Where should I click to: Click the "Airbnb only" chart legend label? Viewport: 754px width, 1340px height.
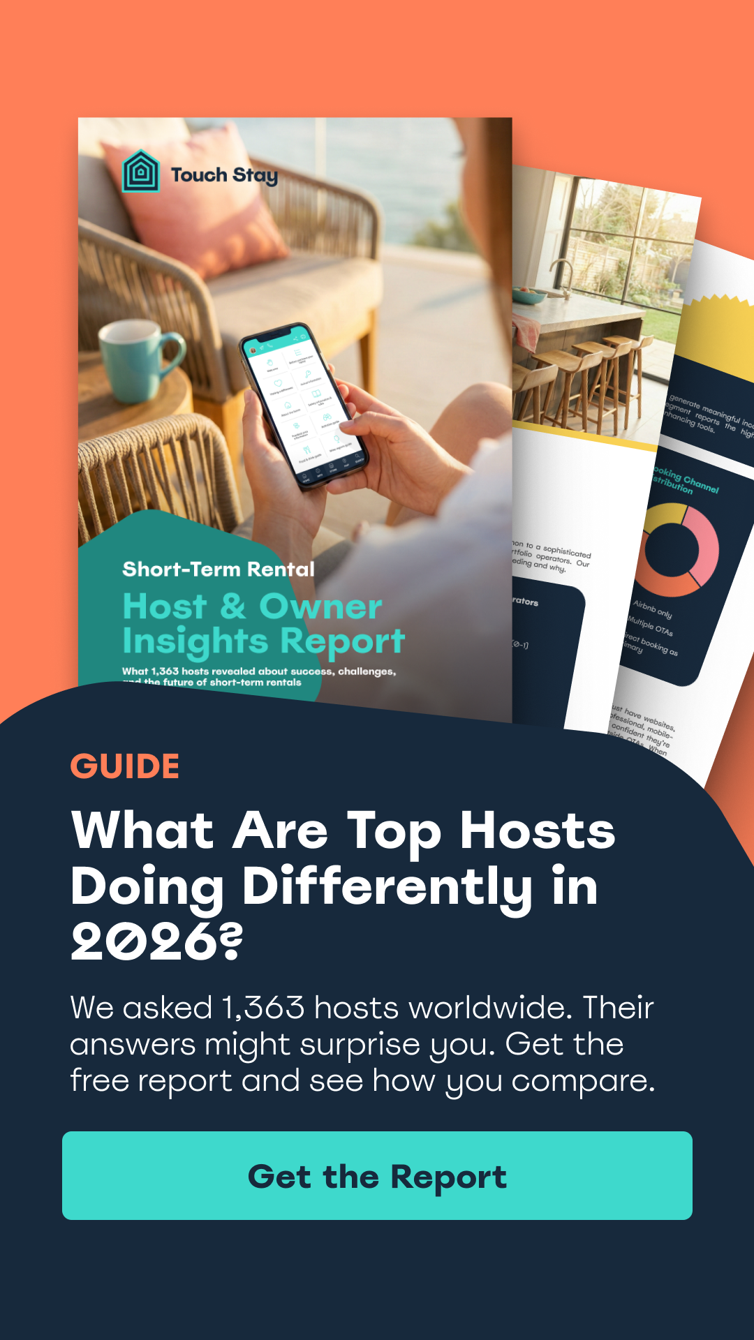tap(653, 609)
